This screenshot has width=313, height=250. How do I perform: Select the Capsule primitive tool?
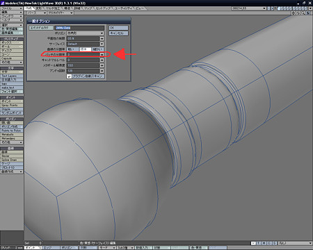pyautogui.click(x=12, y=58)
